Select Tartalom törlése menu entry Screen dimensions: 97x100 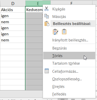click(69, 63)
